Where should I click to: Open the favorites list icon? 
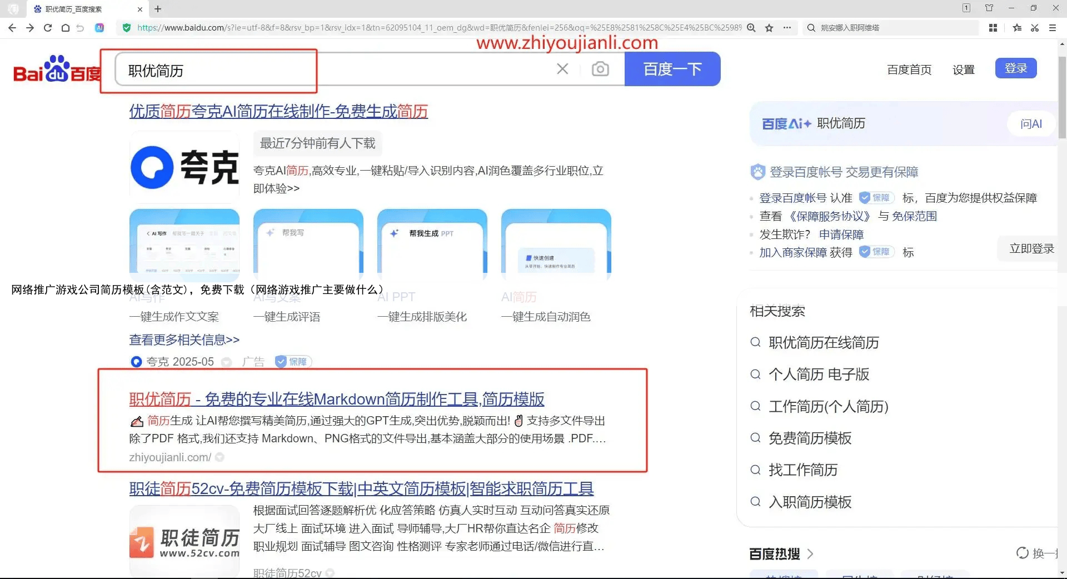pyautogui.click(x=1017, y=28)
